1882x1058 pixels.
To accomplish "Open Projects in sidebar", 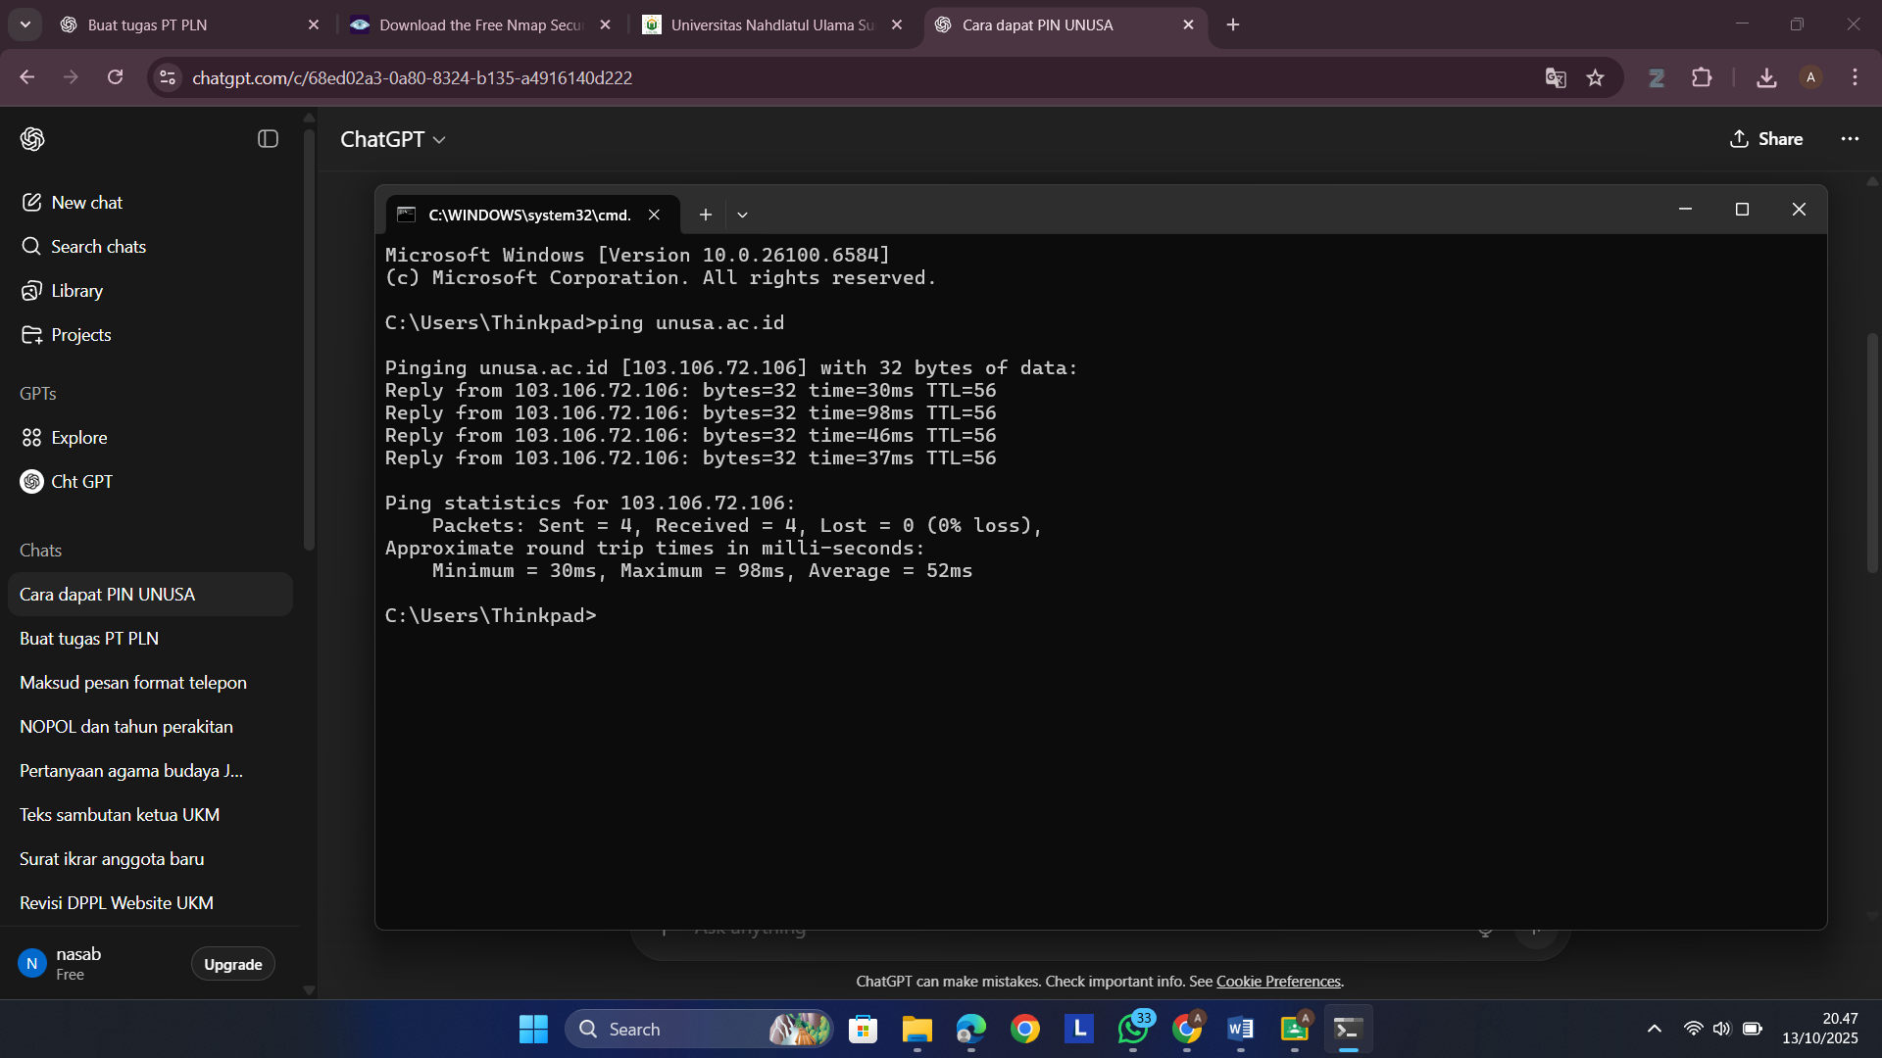I will click(80, 335).
